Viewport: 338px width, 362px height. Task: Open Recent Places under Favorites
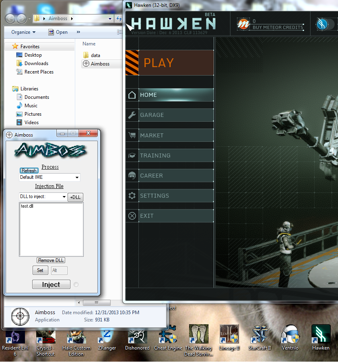coord(35,72)
